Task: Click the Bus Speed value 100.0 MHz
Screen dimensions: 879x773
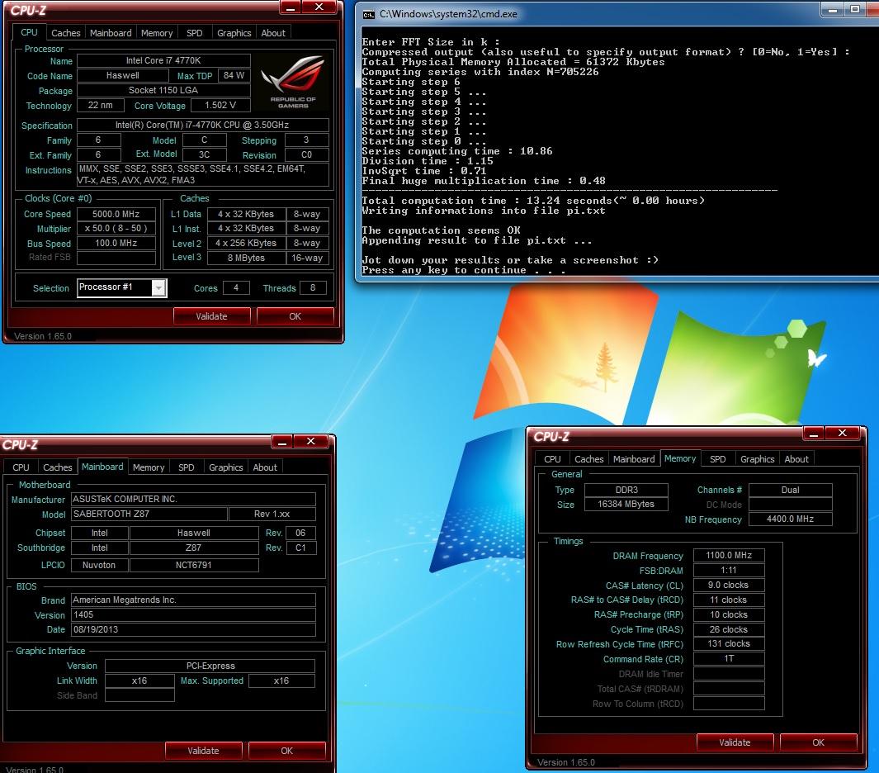Action: tap(116, 243)
